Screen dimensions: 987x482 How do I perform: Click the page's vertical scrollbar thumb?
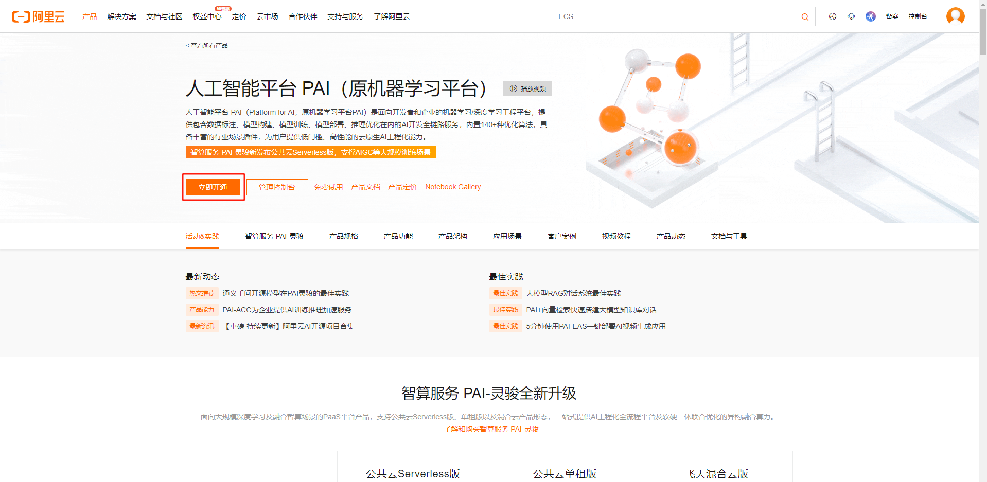[x=983, y=31]
